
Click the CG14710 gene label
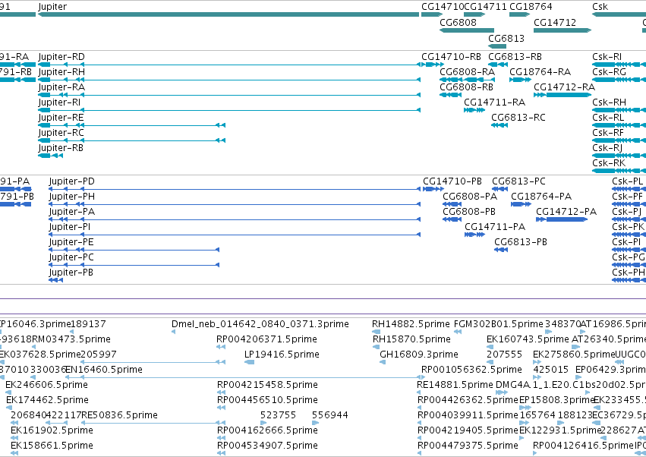pyautogui.click(x=442, y=7)
